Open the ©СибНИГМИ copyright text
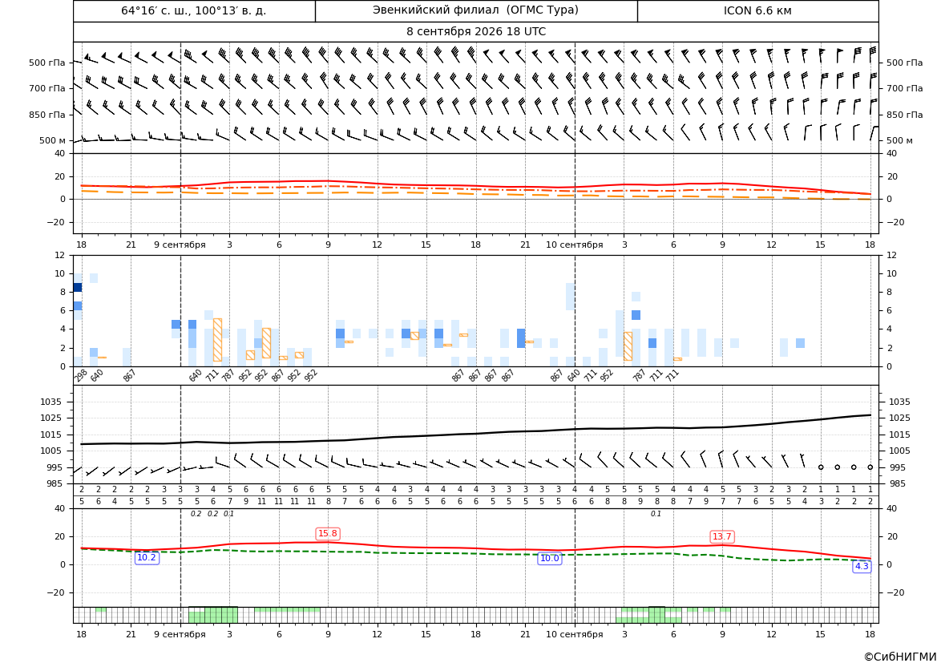 coord(900,657)
